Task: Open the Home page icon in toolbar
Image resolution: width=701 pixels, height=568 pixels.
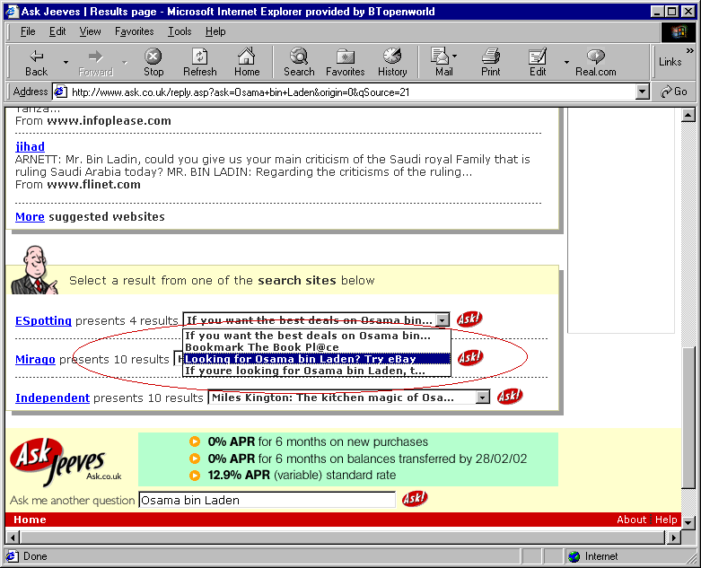Action: coord(247,62)
